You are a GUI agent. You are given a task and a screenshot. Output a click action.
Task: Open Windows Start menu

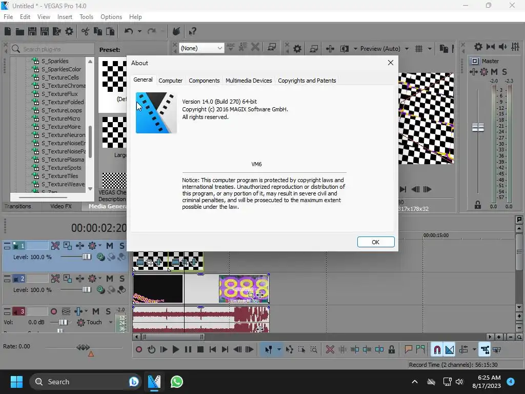tap(16, 382)
